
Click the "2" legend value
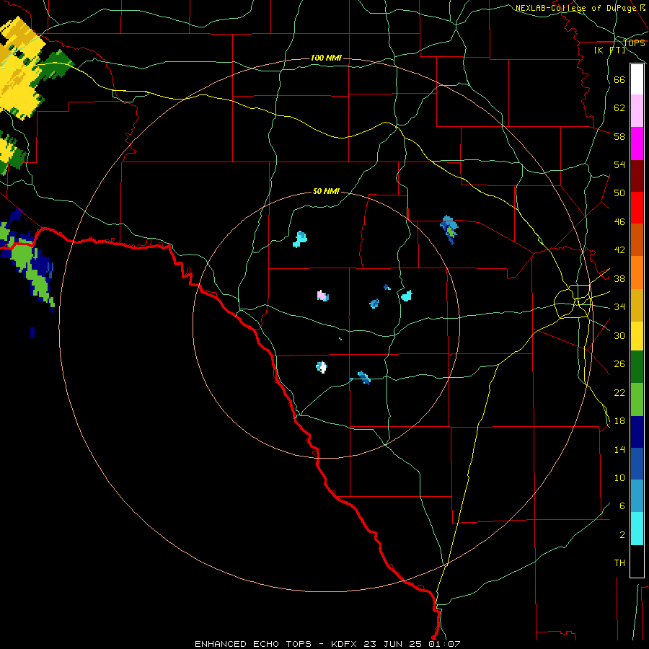[x=622, y=535]
